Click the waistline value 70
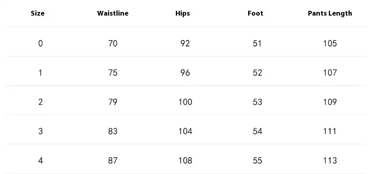Viewport: 373px width, 174px height. coord(113,43)
